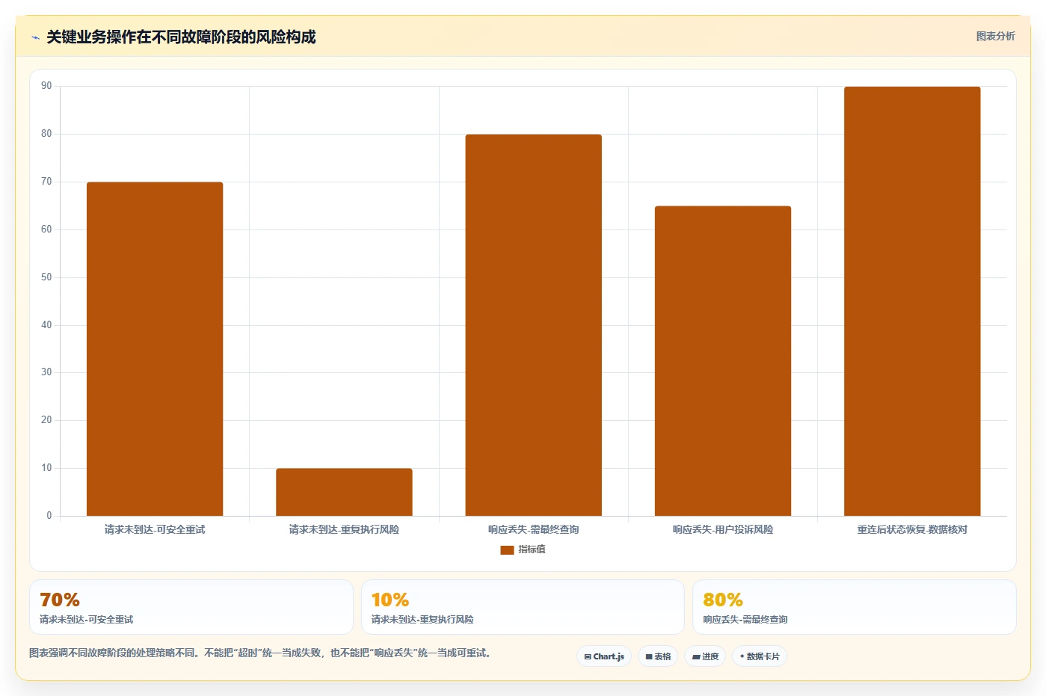The height and width of the screenshot is (696, 1046).
Task: Click the 响应丢失-需最终查询 bar
Action: click(x=533, y=325)
